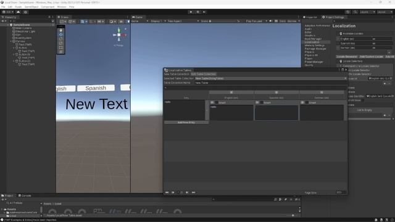Select the Hand (View) tool in Scene
Screen dimensions: 395x222
[x=60, y=30]
